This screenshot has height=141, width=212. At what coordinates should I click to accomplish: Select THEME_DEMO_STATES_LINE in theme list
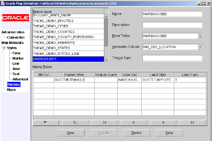click(x=69, y=53)
